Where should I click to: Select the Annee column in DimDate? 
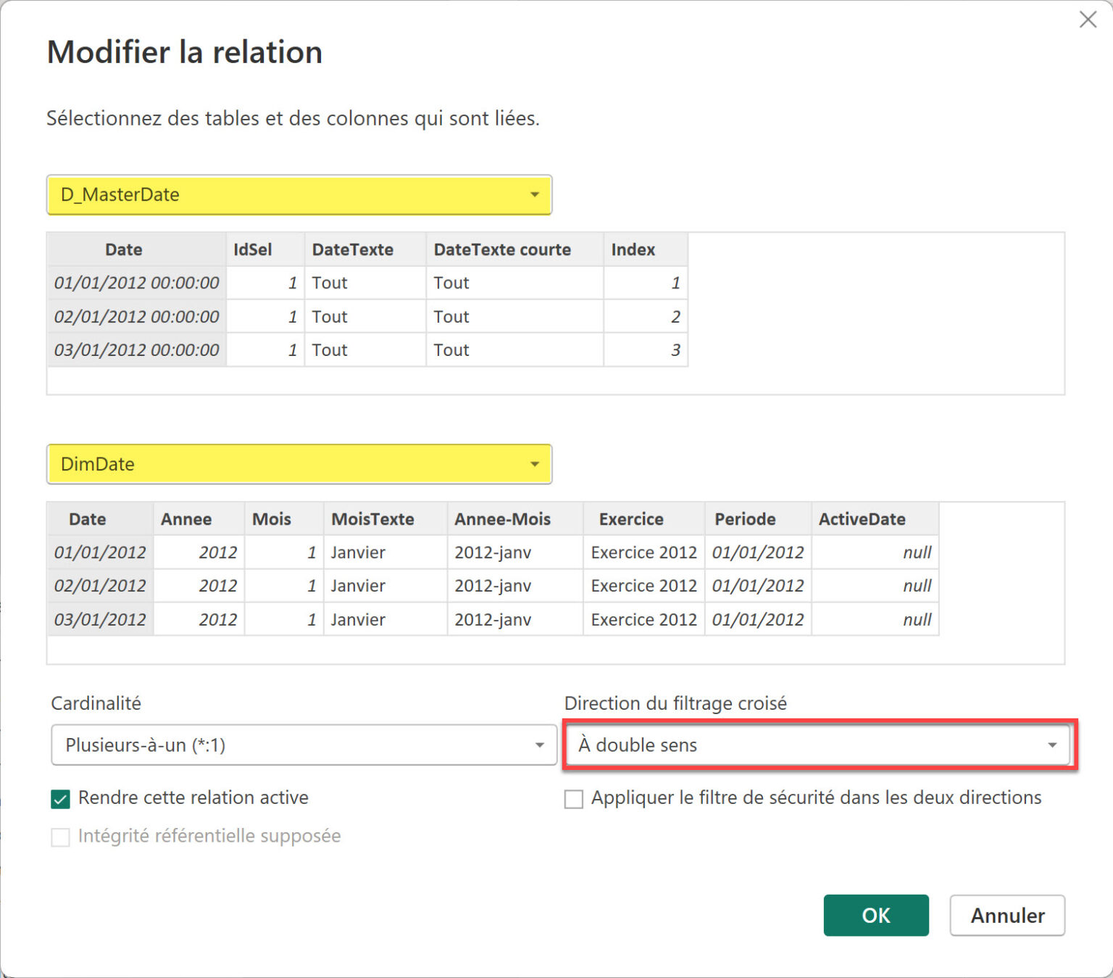[186, 519]
